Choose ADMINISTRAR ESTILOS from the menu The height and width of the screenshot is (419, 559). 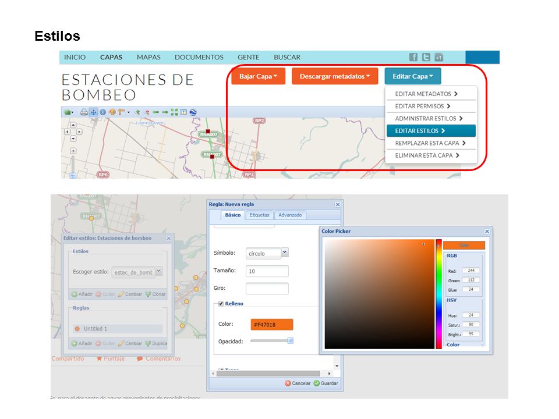tap(431, 118)
